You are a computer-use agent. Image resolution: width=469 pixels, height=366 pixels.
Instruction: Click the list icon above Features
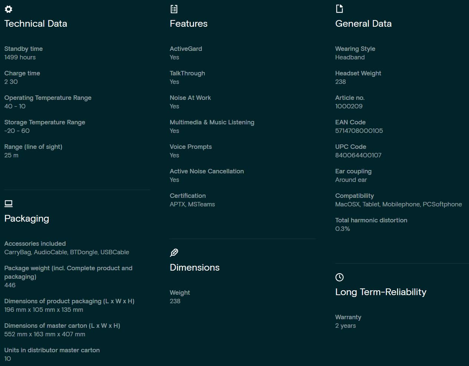[x=174, y=9]
